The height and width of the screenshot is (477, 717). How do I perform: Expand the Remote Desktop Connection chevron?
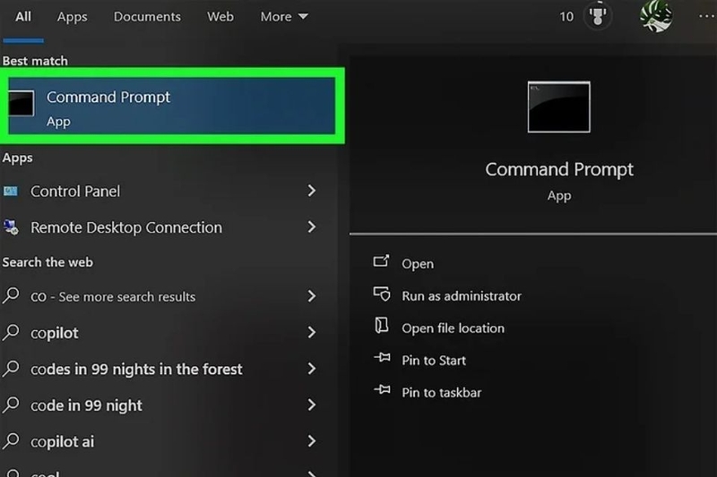pyautogui.click(x=312, y=226)
